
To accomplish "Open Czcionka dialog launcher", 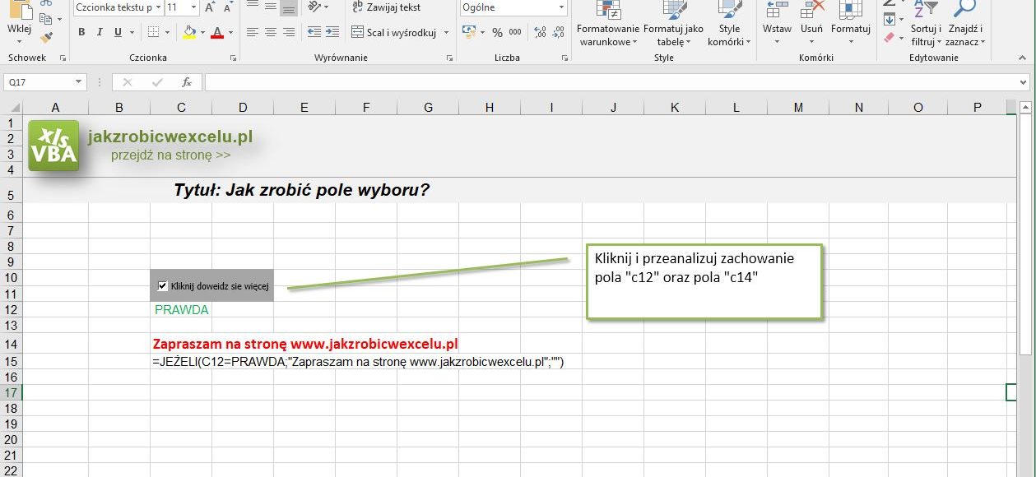I will [x=234, y=58].
